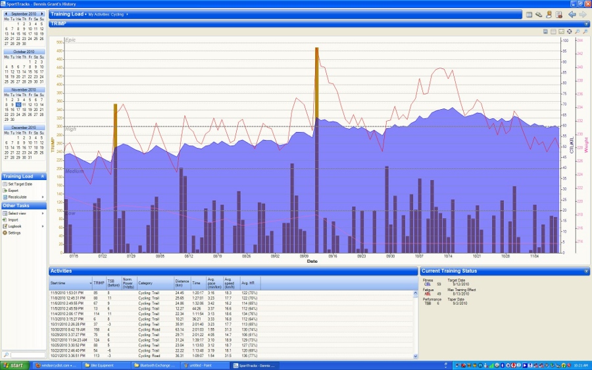Switch to windsorcyclist.com taskbar window
Viewport: 592px width, 370px height.
pos(57,365)
